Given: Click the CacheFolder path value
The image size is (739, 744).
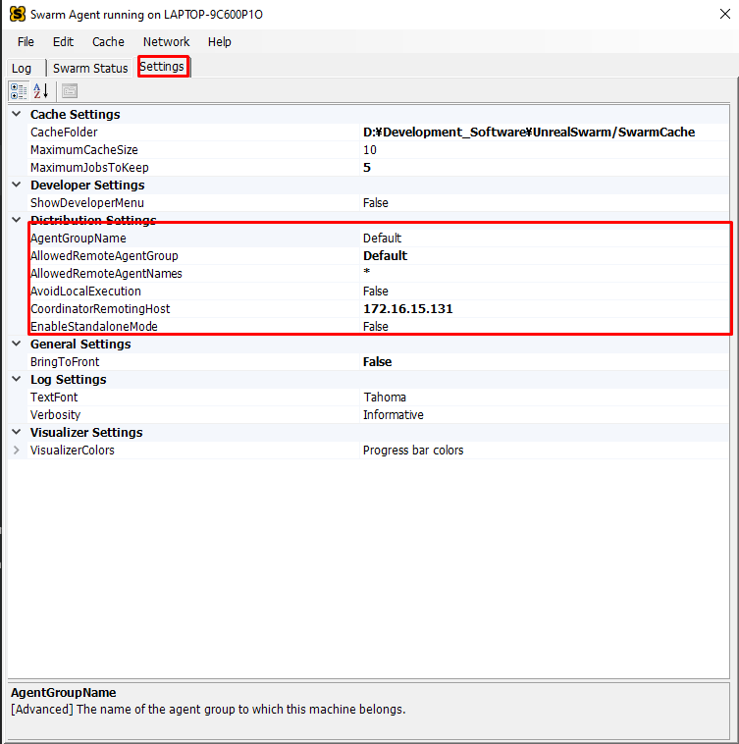Looking at the screenshot, I should 528,133.
